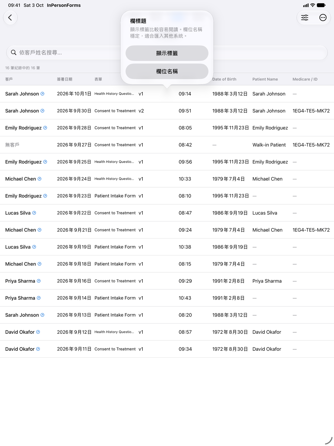This screenshot has height=446, width=334.
Task: Select 顯示標籤 in the column header popover
Action: click(167, 53)
